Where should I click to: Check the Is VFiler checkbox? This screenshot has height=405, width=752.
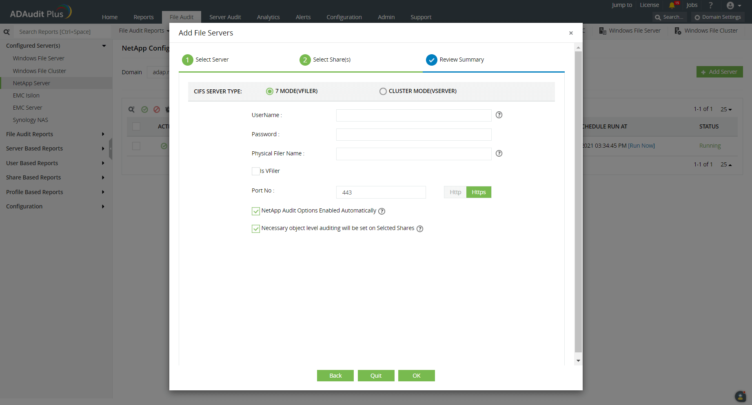(256, 171)
